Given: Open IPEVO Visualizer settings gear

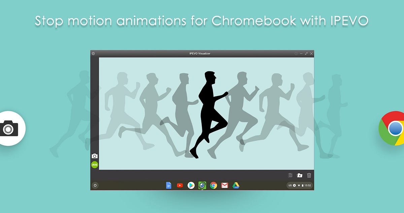Looking at the screenshot, I should 93,54.
